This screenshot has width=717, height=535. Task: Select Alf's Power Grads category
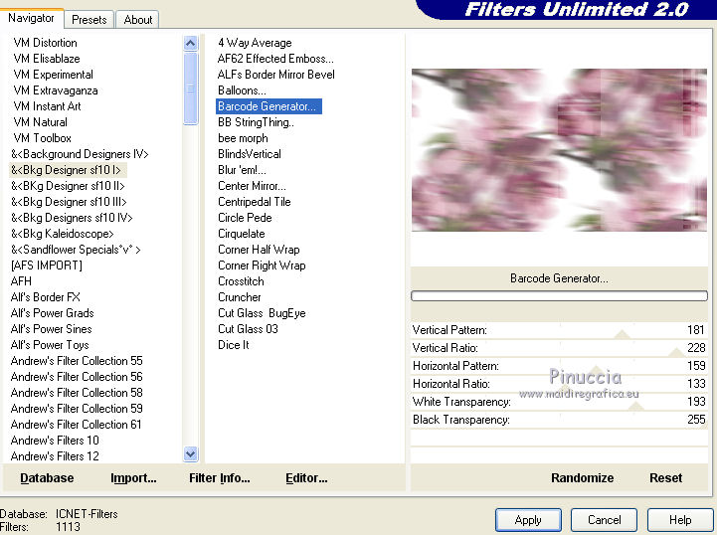[x=52, y=313]
